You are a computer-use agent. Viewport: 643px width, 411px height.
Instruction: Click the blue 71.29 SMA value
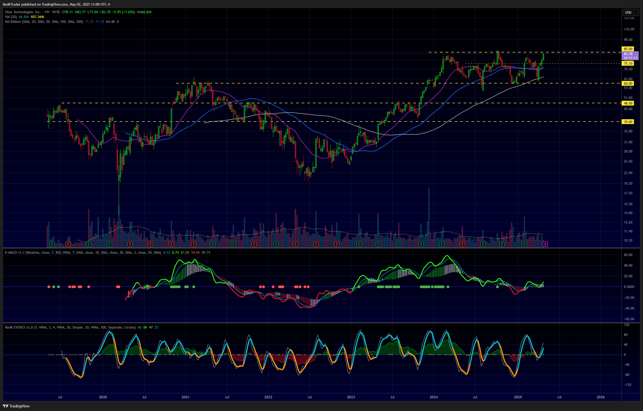tap(100, 22)
